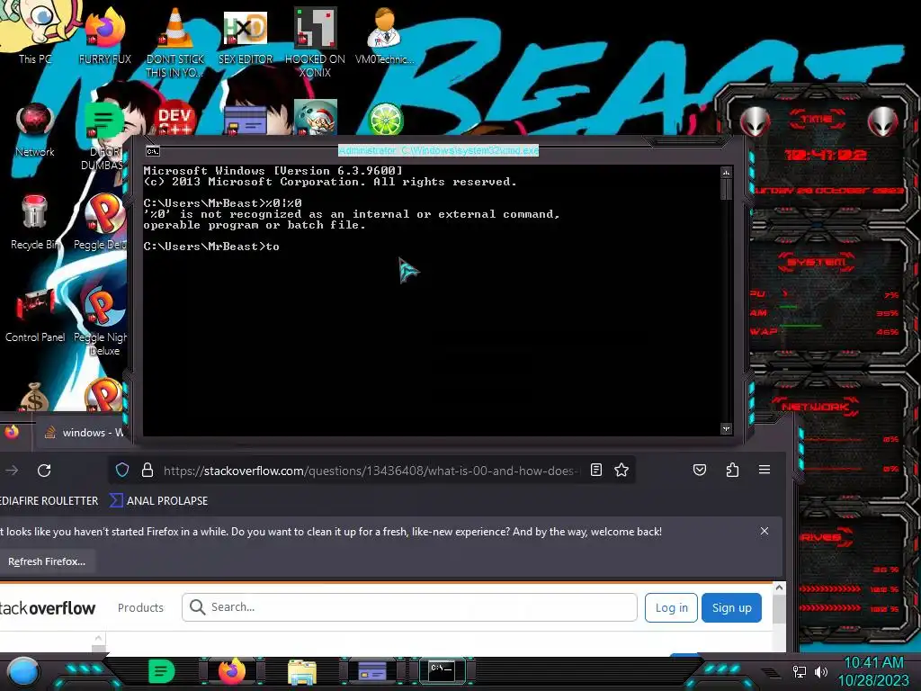Click the SYSTEM widget header
This screenshot has height=691, width=921.
(817, 262)
